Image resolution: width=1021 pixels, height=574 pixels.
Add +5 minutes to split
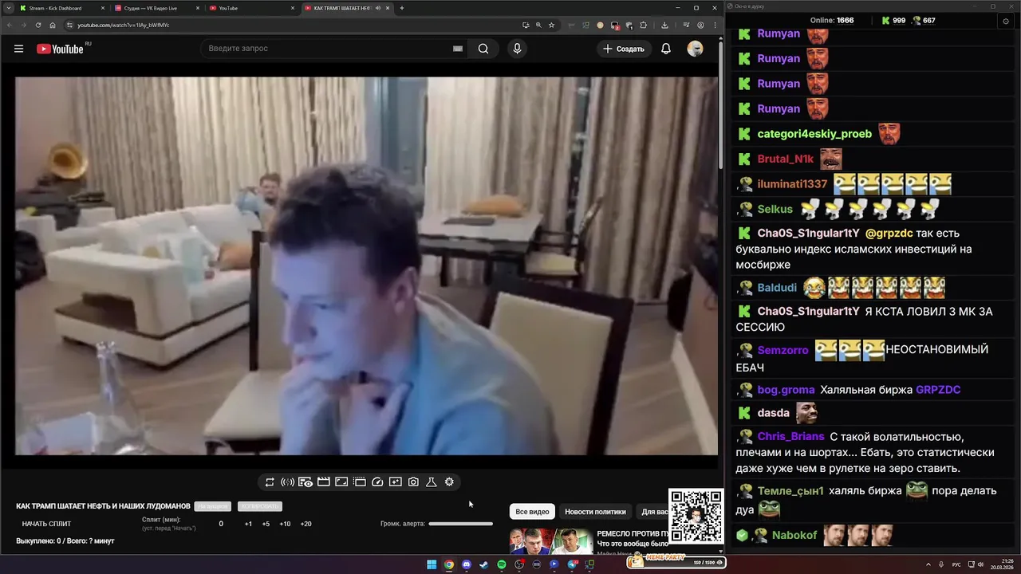click(x=266, y=524)
